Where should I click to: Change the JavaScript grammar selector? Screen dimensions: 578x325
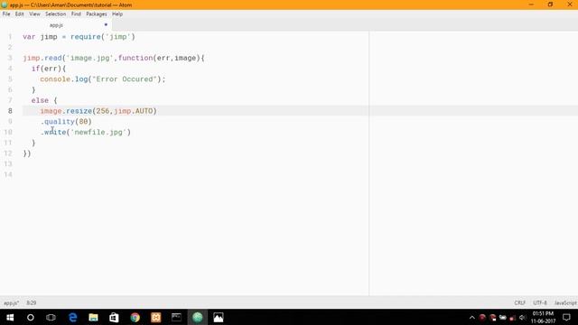coord(565,303)
